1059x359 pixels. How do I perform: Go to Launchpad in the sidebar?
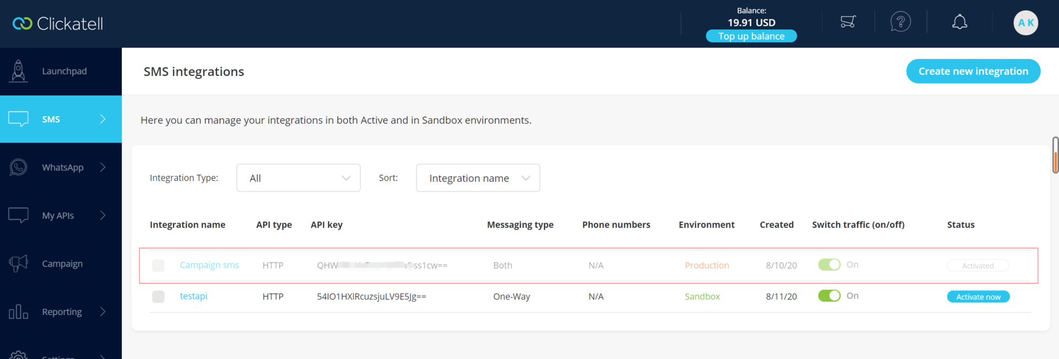click(61, 71)
